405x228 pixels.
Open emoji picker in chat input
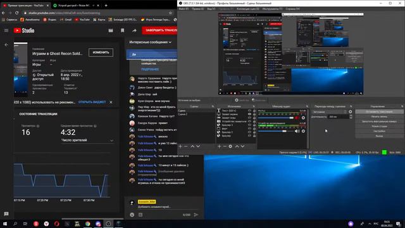pos(132,215)
